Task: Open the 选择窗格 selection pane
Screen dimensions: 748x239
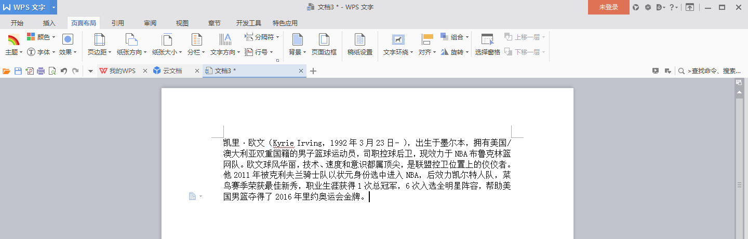Action: (x=487, y=45)
